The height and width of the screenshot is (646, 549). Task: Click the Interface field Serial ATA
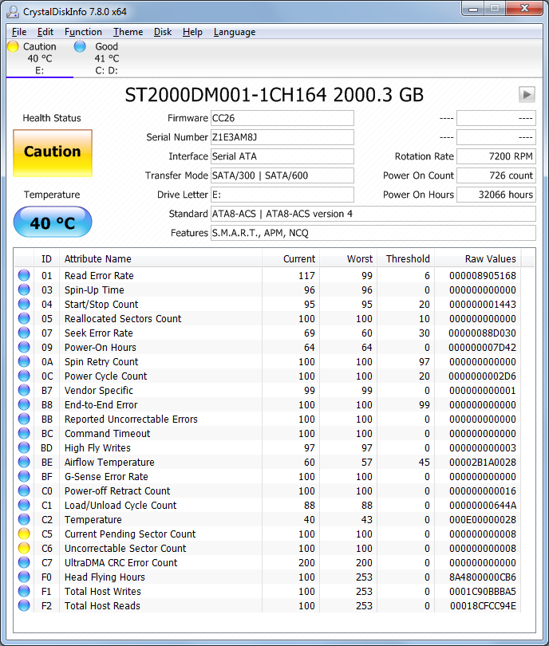[x=282, y=156]
